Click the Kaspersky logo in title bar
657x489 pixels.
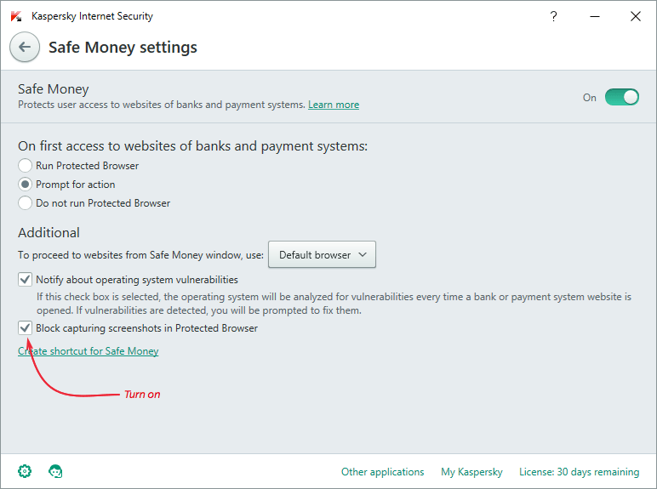(16, 16)
